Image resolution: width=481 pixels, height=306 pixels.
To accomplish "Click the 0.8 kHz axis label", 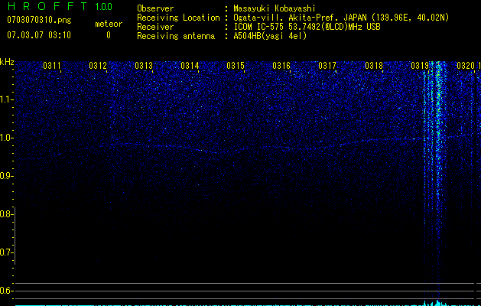I will 6,214.
